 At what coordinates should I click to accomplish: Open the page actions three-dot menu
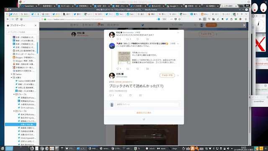tap(172, 19)
